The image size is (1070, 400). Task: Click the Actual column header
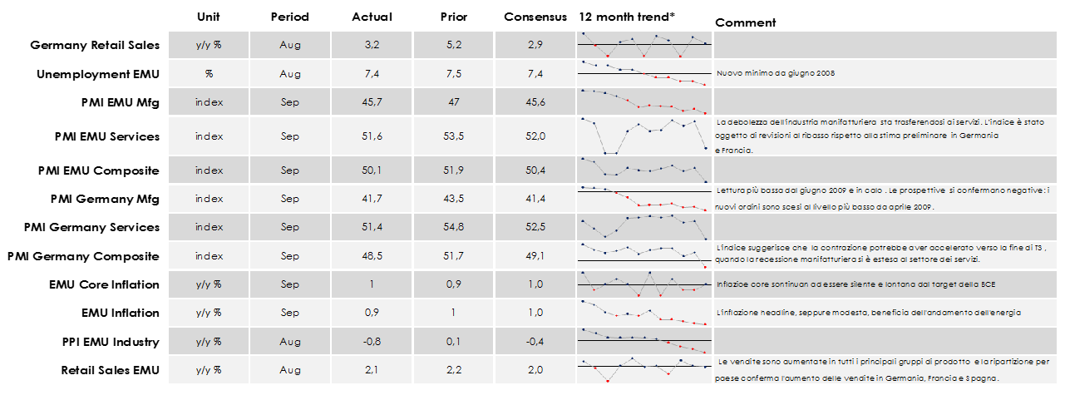tap(372, 17)
